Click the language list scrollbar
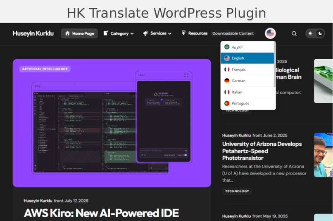The image size is (333, 221). coord(275,65)
